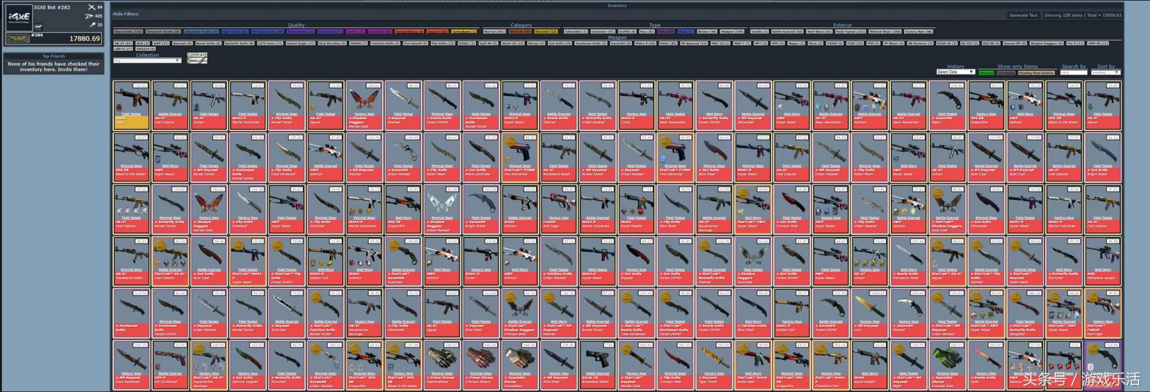Screen dimensions: 1150x392
Task: Toggle the Consumer Grade quality filter
Action: click(x=163, y=31)
